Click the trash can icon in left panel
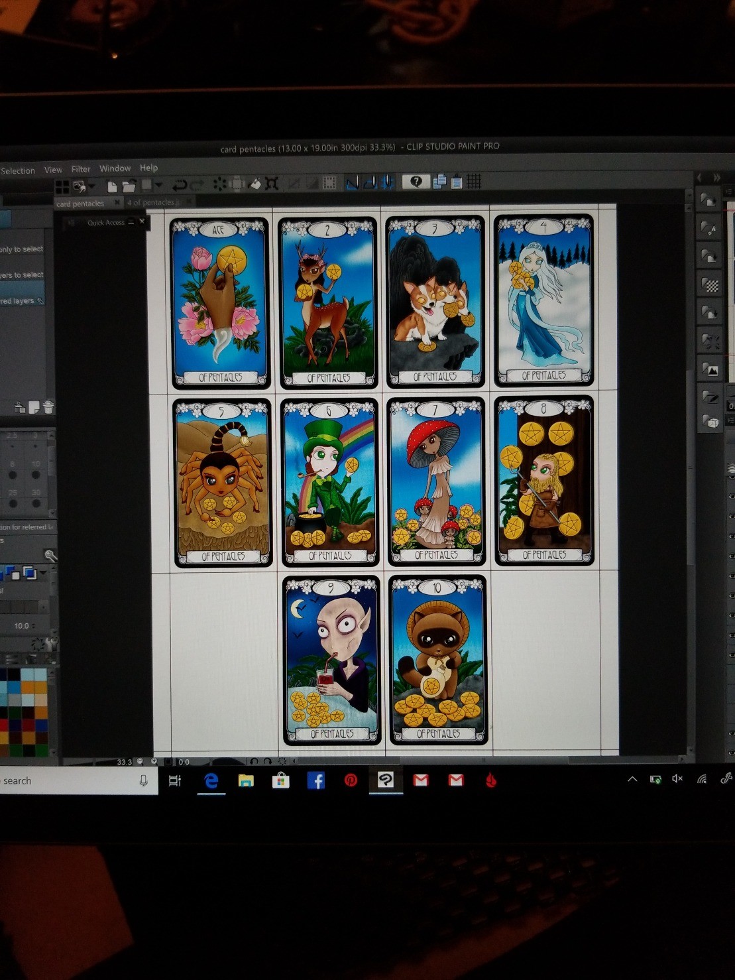 pyautogui.click(x=48, y=407)
